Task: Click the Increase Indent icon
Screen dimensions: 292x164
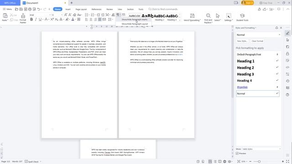Action: pos(103,15)
